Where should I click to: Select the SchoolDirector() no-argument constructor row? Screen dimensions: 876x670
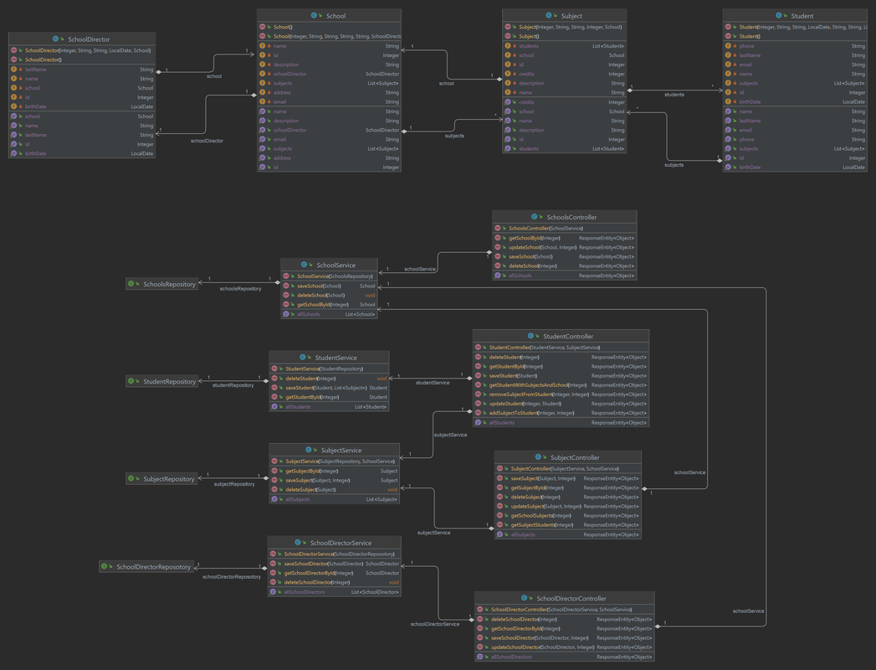pos(82,59)
